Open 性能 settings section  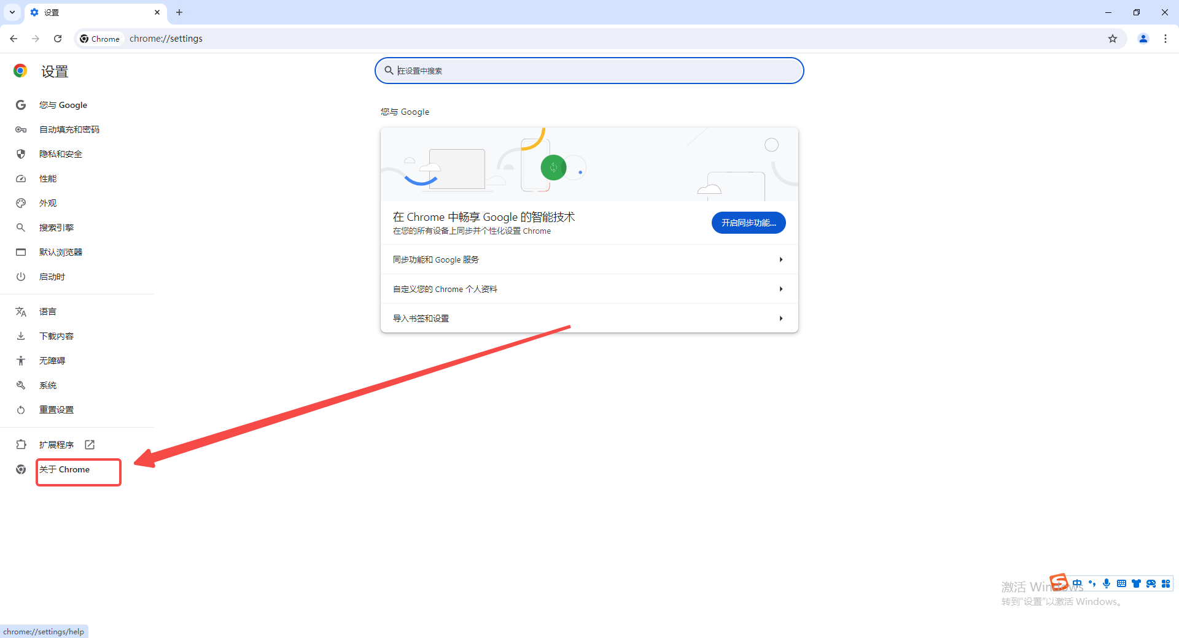(48, 179)
